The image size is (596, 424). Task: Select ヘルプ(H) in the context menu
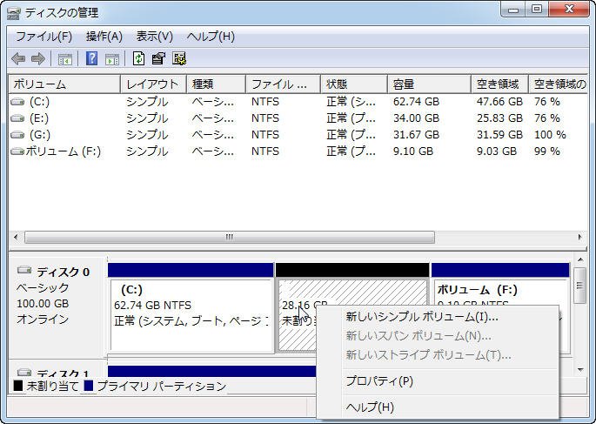[438, 407]
